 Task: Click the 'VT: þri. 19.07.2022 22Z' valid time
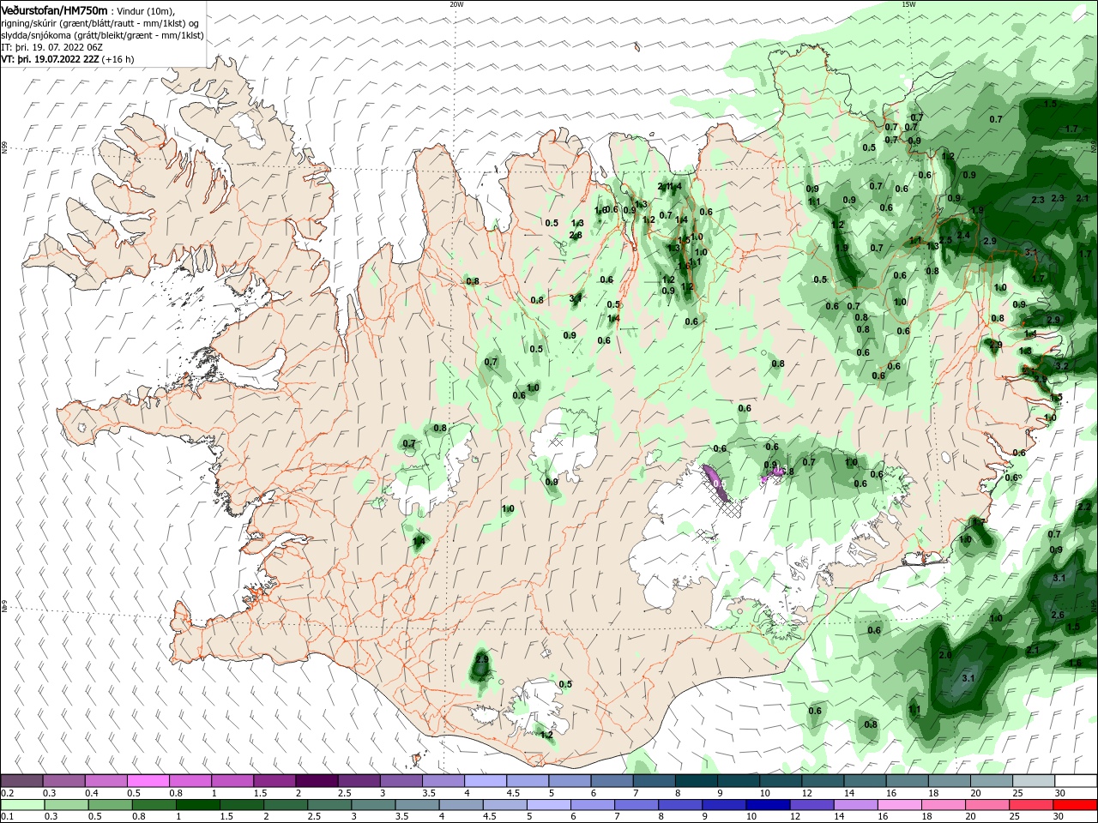pos(51,59)
